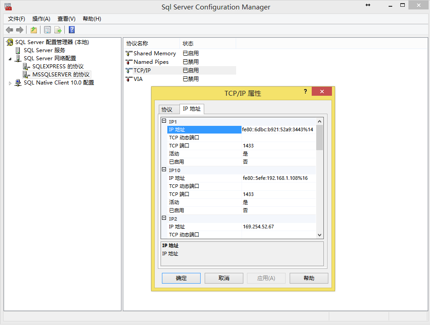Open the 操作(A) menu

coord(41,19)
